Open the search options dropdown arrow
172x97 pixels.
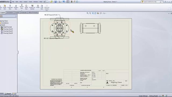163,2
